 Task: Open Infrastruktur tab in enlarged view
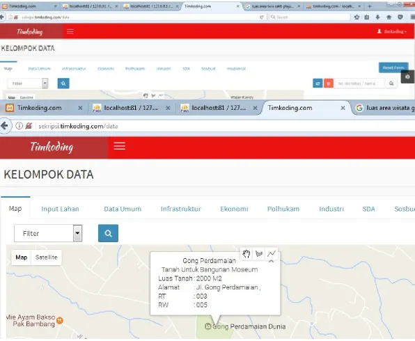(x=181, y=209)
